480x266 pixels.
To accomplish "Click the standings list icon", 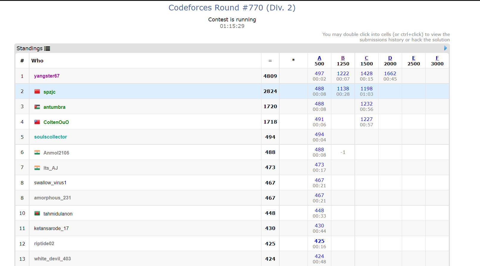I will pyautogui.click(x=47, y=48).
